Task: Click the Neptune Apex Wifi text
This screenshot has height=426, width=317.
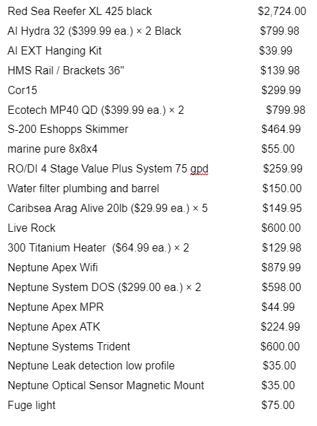Action: coord(52,268)
